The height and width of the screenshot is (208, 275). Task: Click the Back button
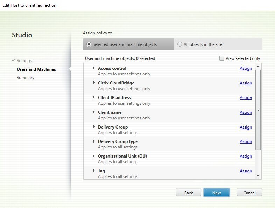click(189, 193)
